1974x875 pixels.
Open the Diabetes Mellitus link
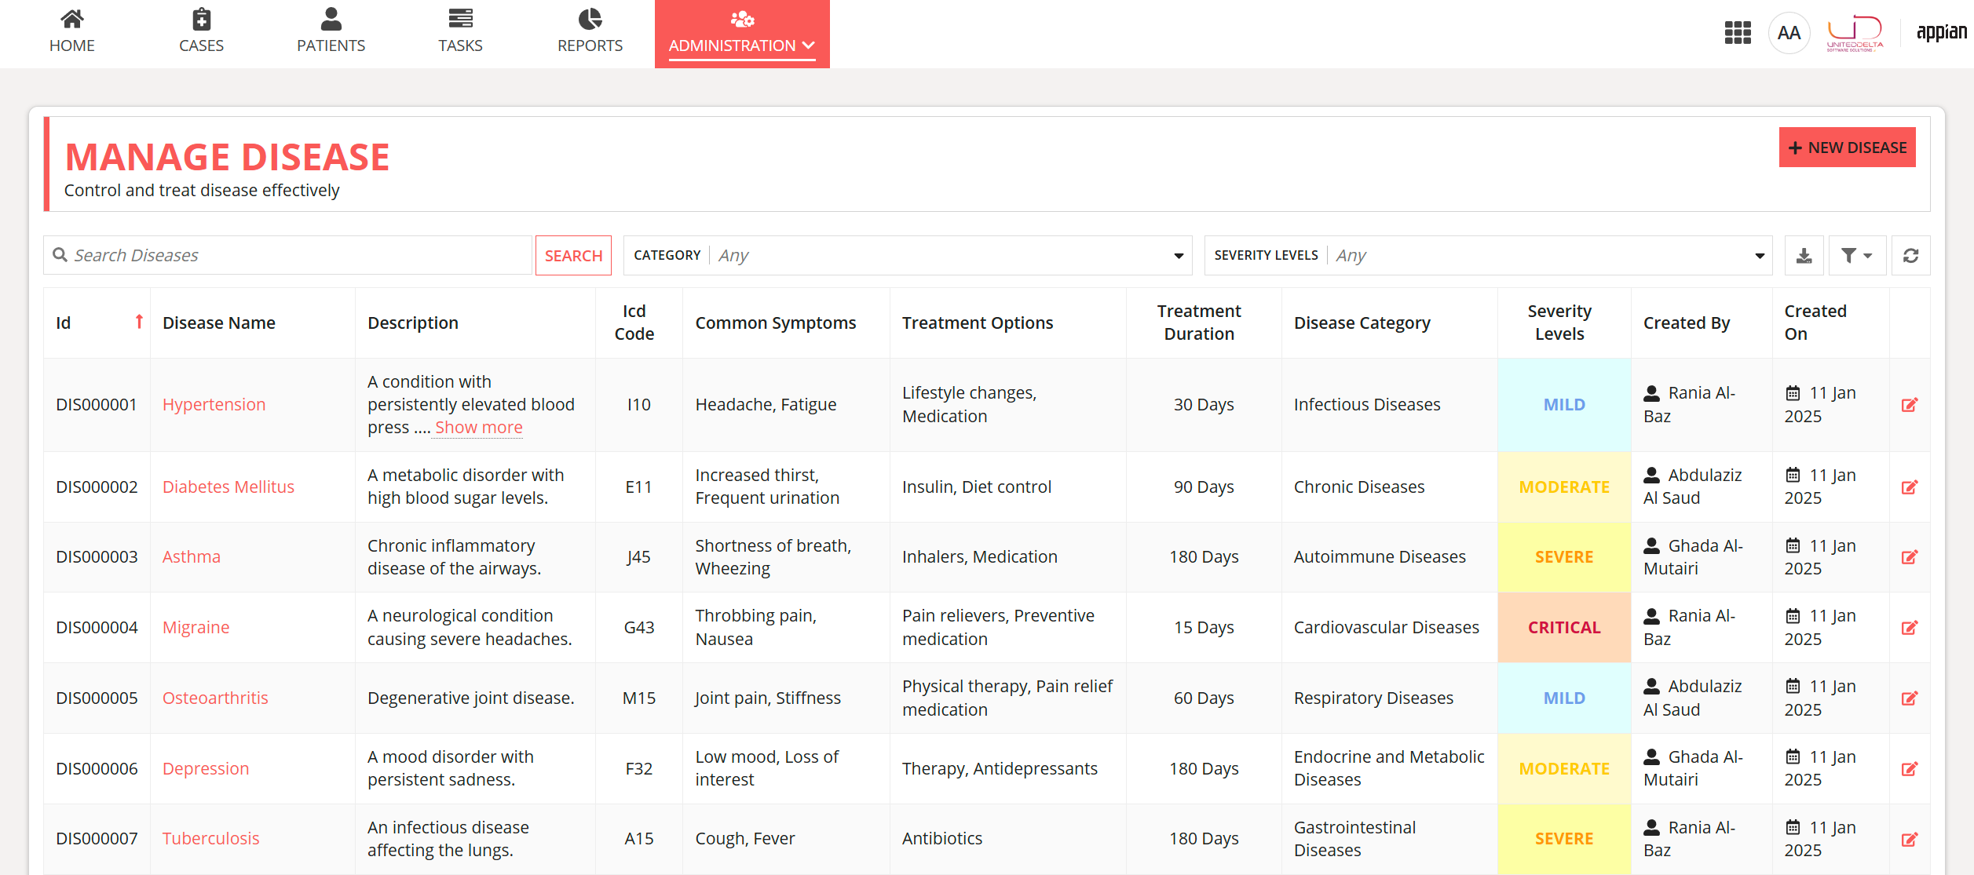228,487
